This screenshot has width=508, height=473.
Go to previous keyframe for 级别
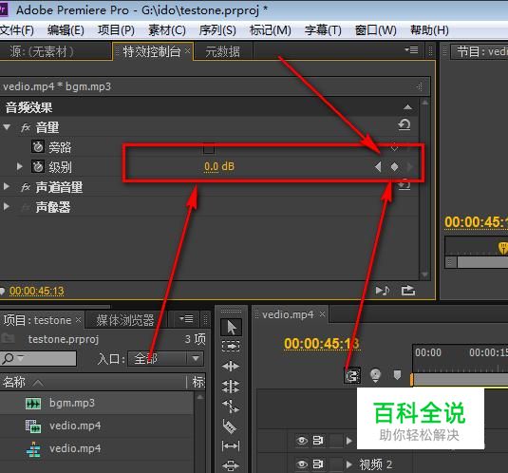pyautogui.click(x=378, y=167)
